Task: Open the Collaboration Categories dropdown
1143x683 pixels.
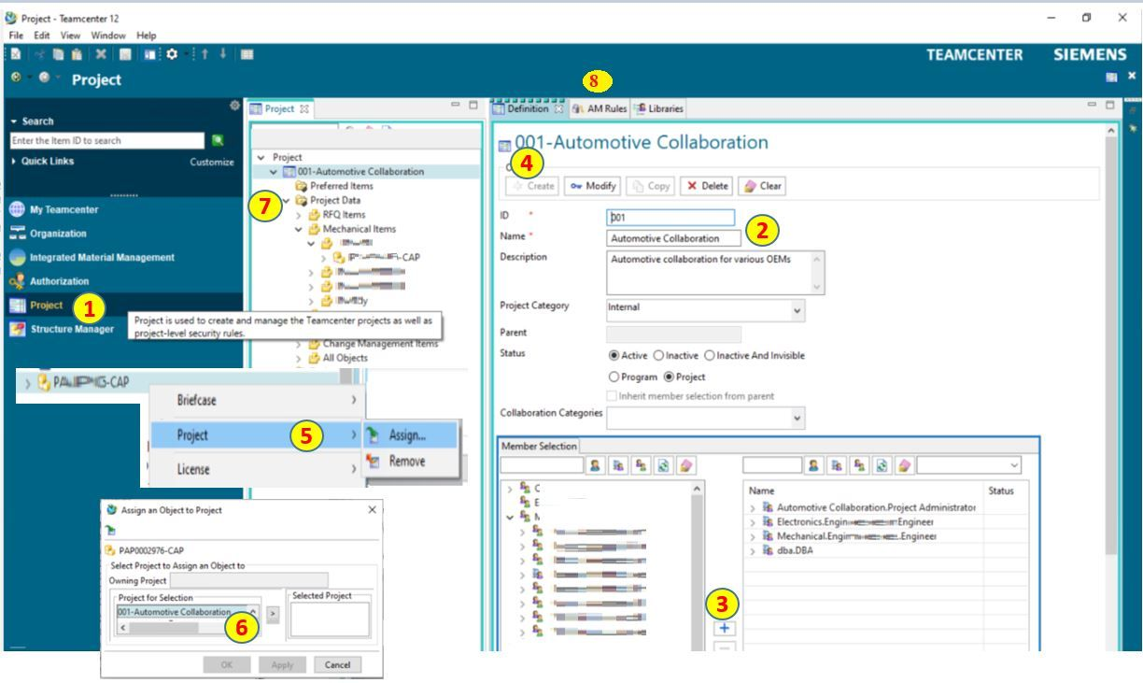Action: tap(797, 419)
